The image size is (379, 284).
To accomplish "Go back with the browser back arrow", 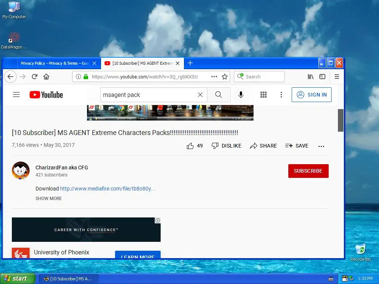I will (x=10, y=77).
